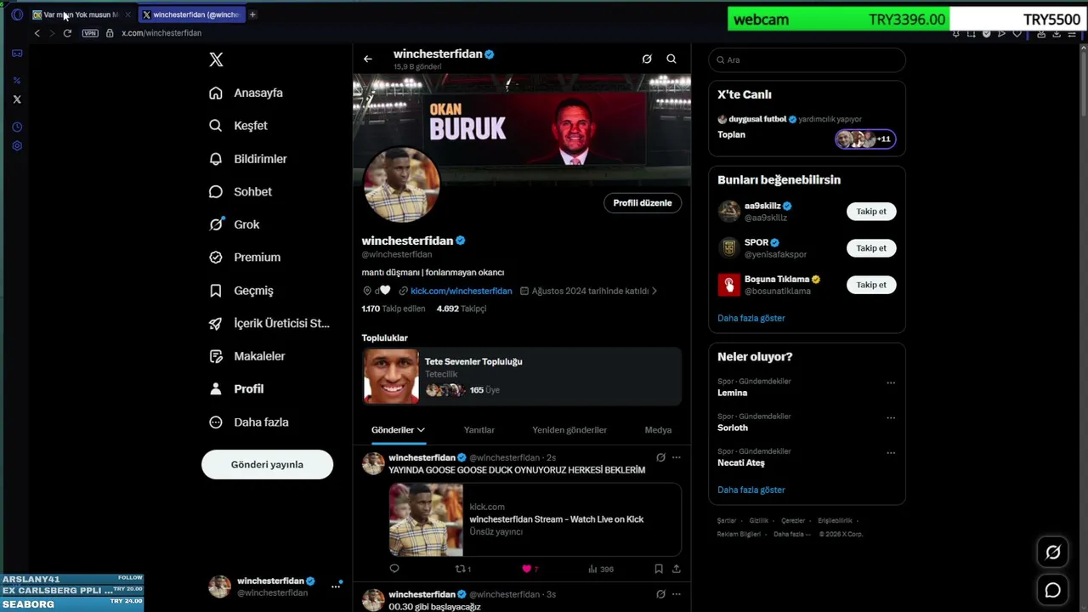This screenshot has height=612, width=1088.
Task: Open more options on GOOSE GOOSE DUCK post
Action: pyautogui.click(x=677, y=457)
